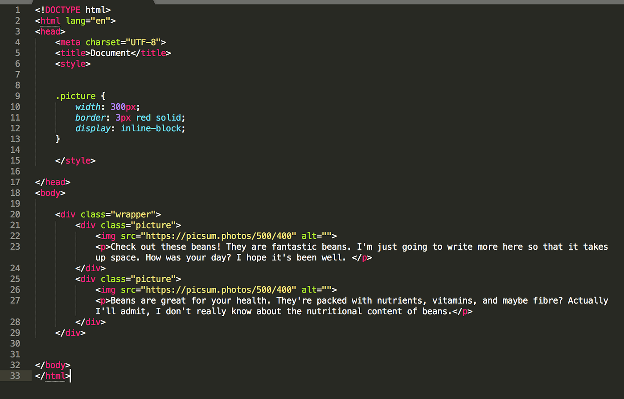Click the "UTF-8" charset value

coord(143,42)
